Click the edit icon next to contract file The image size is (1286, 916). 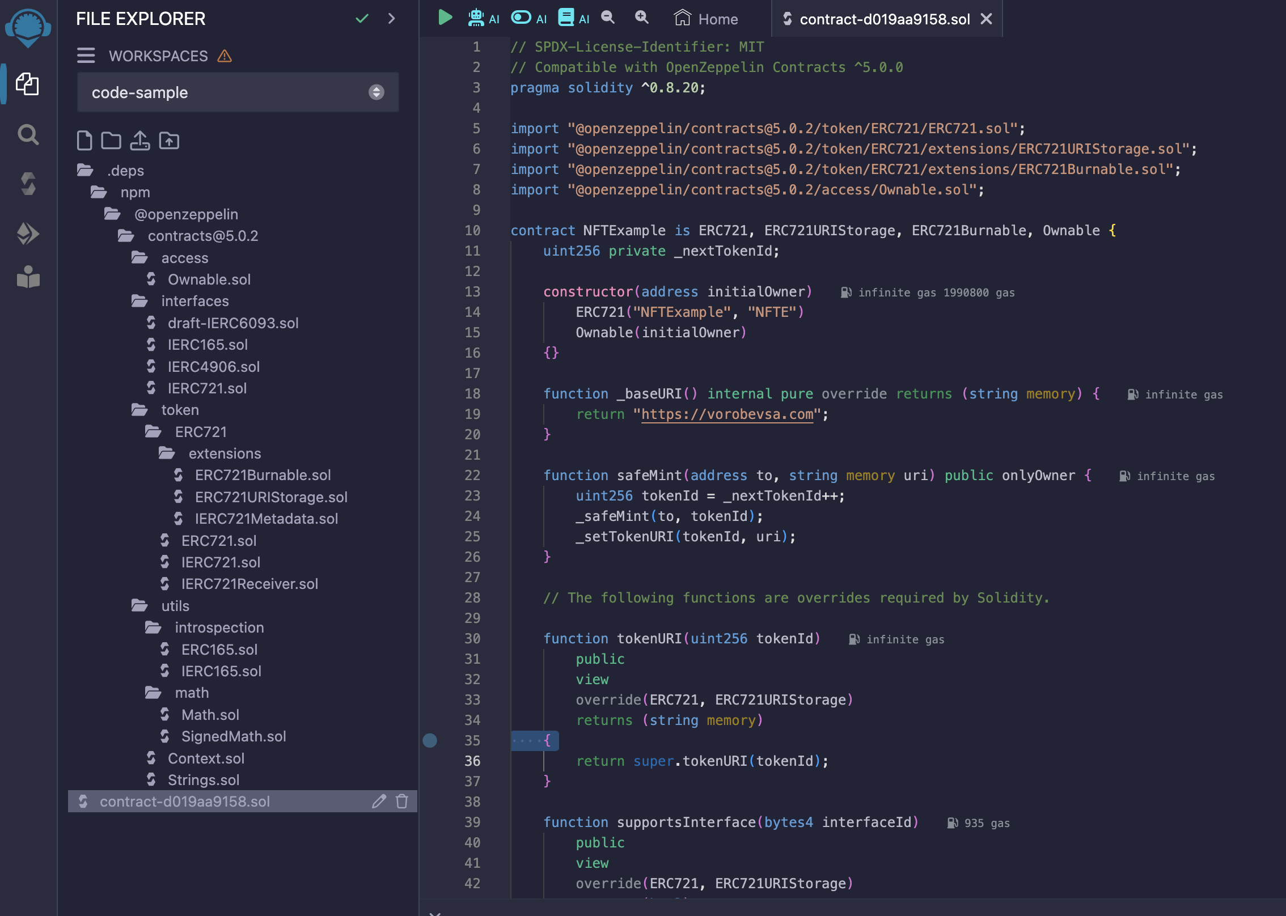coord(379,801)
